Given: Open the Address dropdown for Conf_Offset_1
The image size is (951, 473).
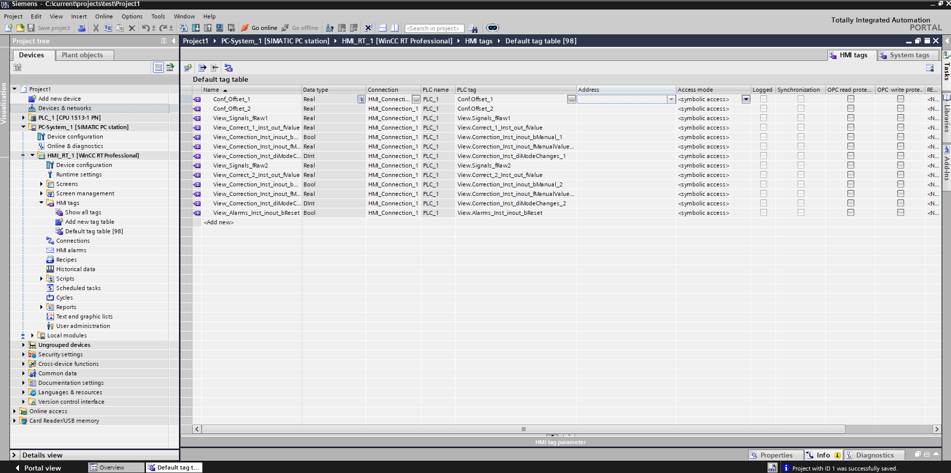Looking at the screenshot, I should click(x=671, y=99).
